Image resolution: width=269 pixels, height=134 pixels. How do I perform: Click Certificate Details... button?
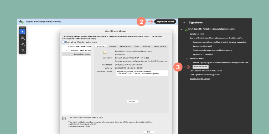tap(200, 67)
